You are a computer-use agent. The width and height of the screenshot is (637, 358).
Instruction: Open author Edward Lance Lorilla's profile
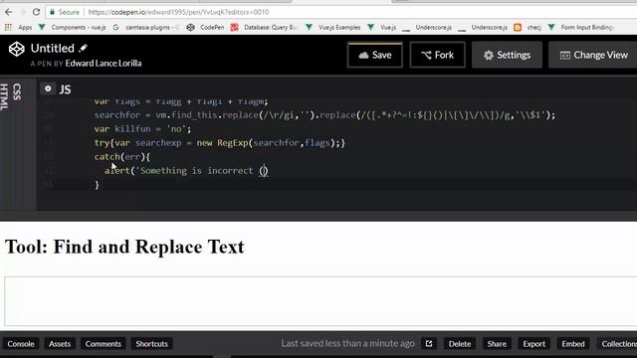(104, 64)
